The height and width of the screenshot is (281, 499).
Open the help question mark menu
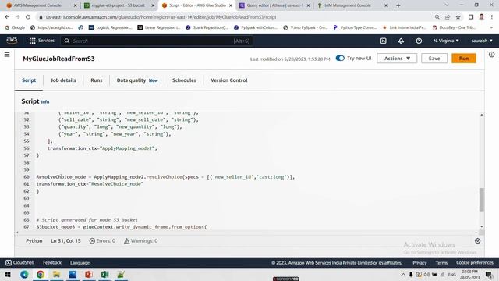point(419,41)
